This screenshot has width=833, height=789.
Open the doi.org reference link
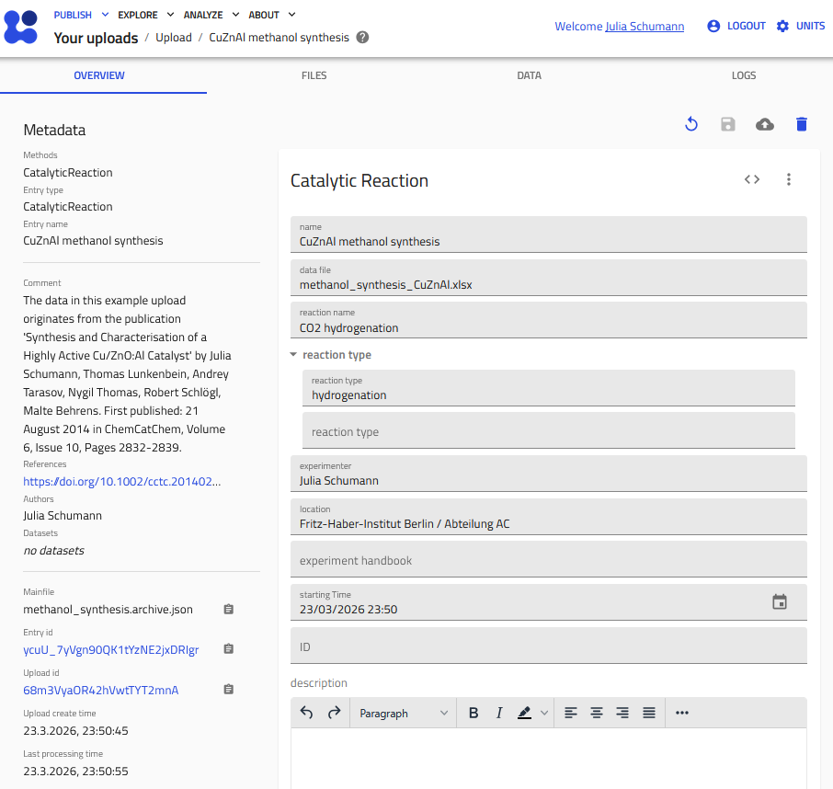coord(121,481)
